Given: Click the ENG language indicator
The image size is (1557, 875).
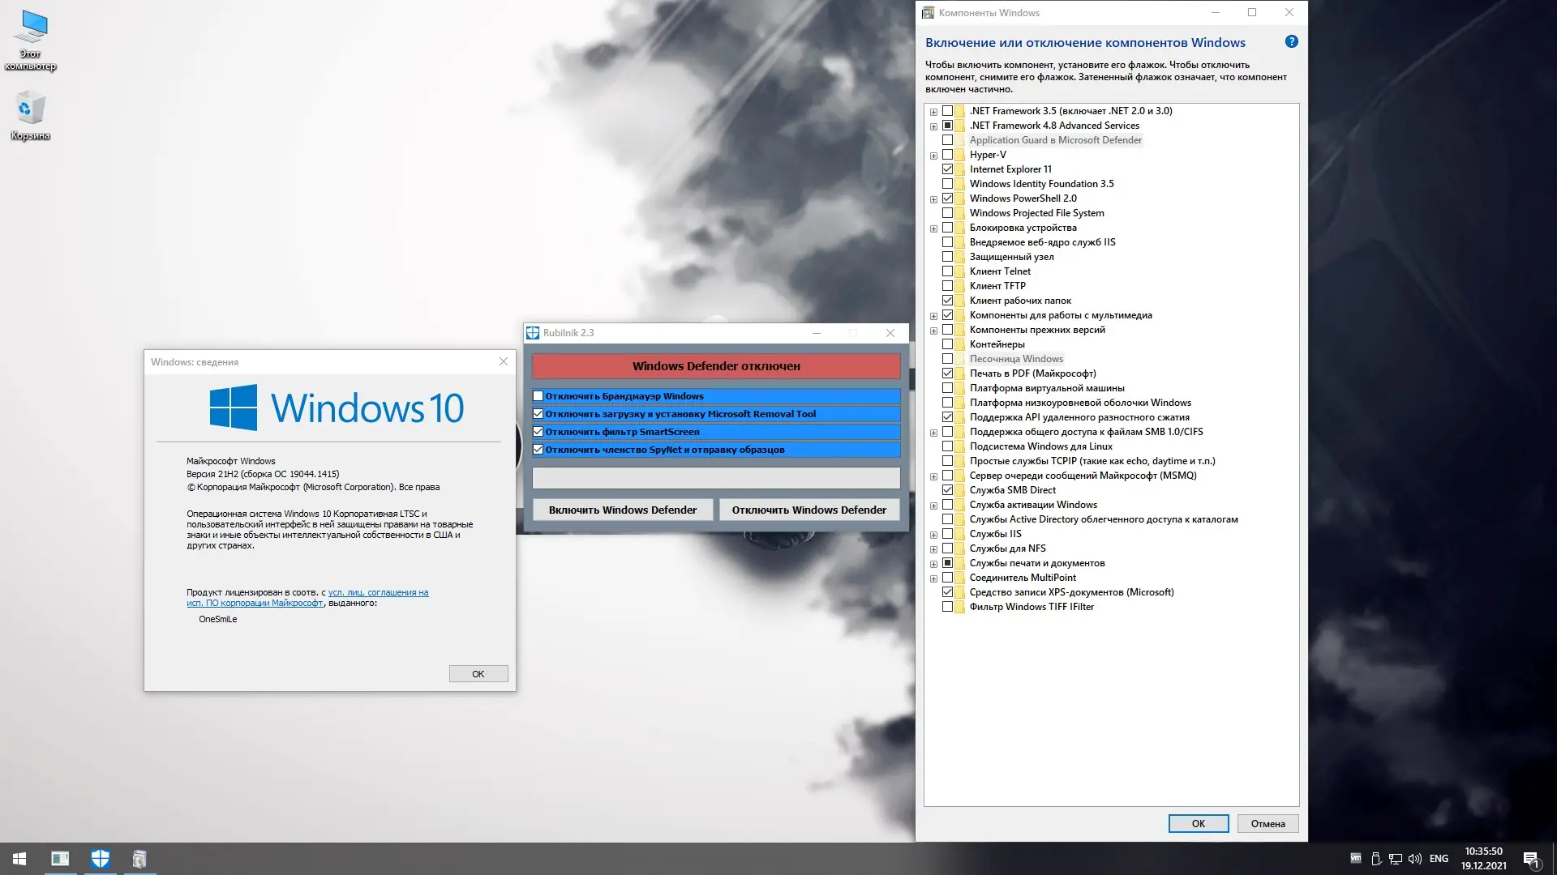Looking at the screenshot, I should click(1439, 859).
